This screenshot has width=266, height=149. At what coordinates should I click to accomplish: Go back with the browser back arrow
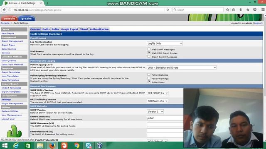(4, 10)
